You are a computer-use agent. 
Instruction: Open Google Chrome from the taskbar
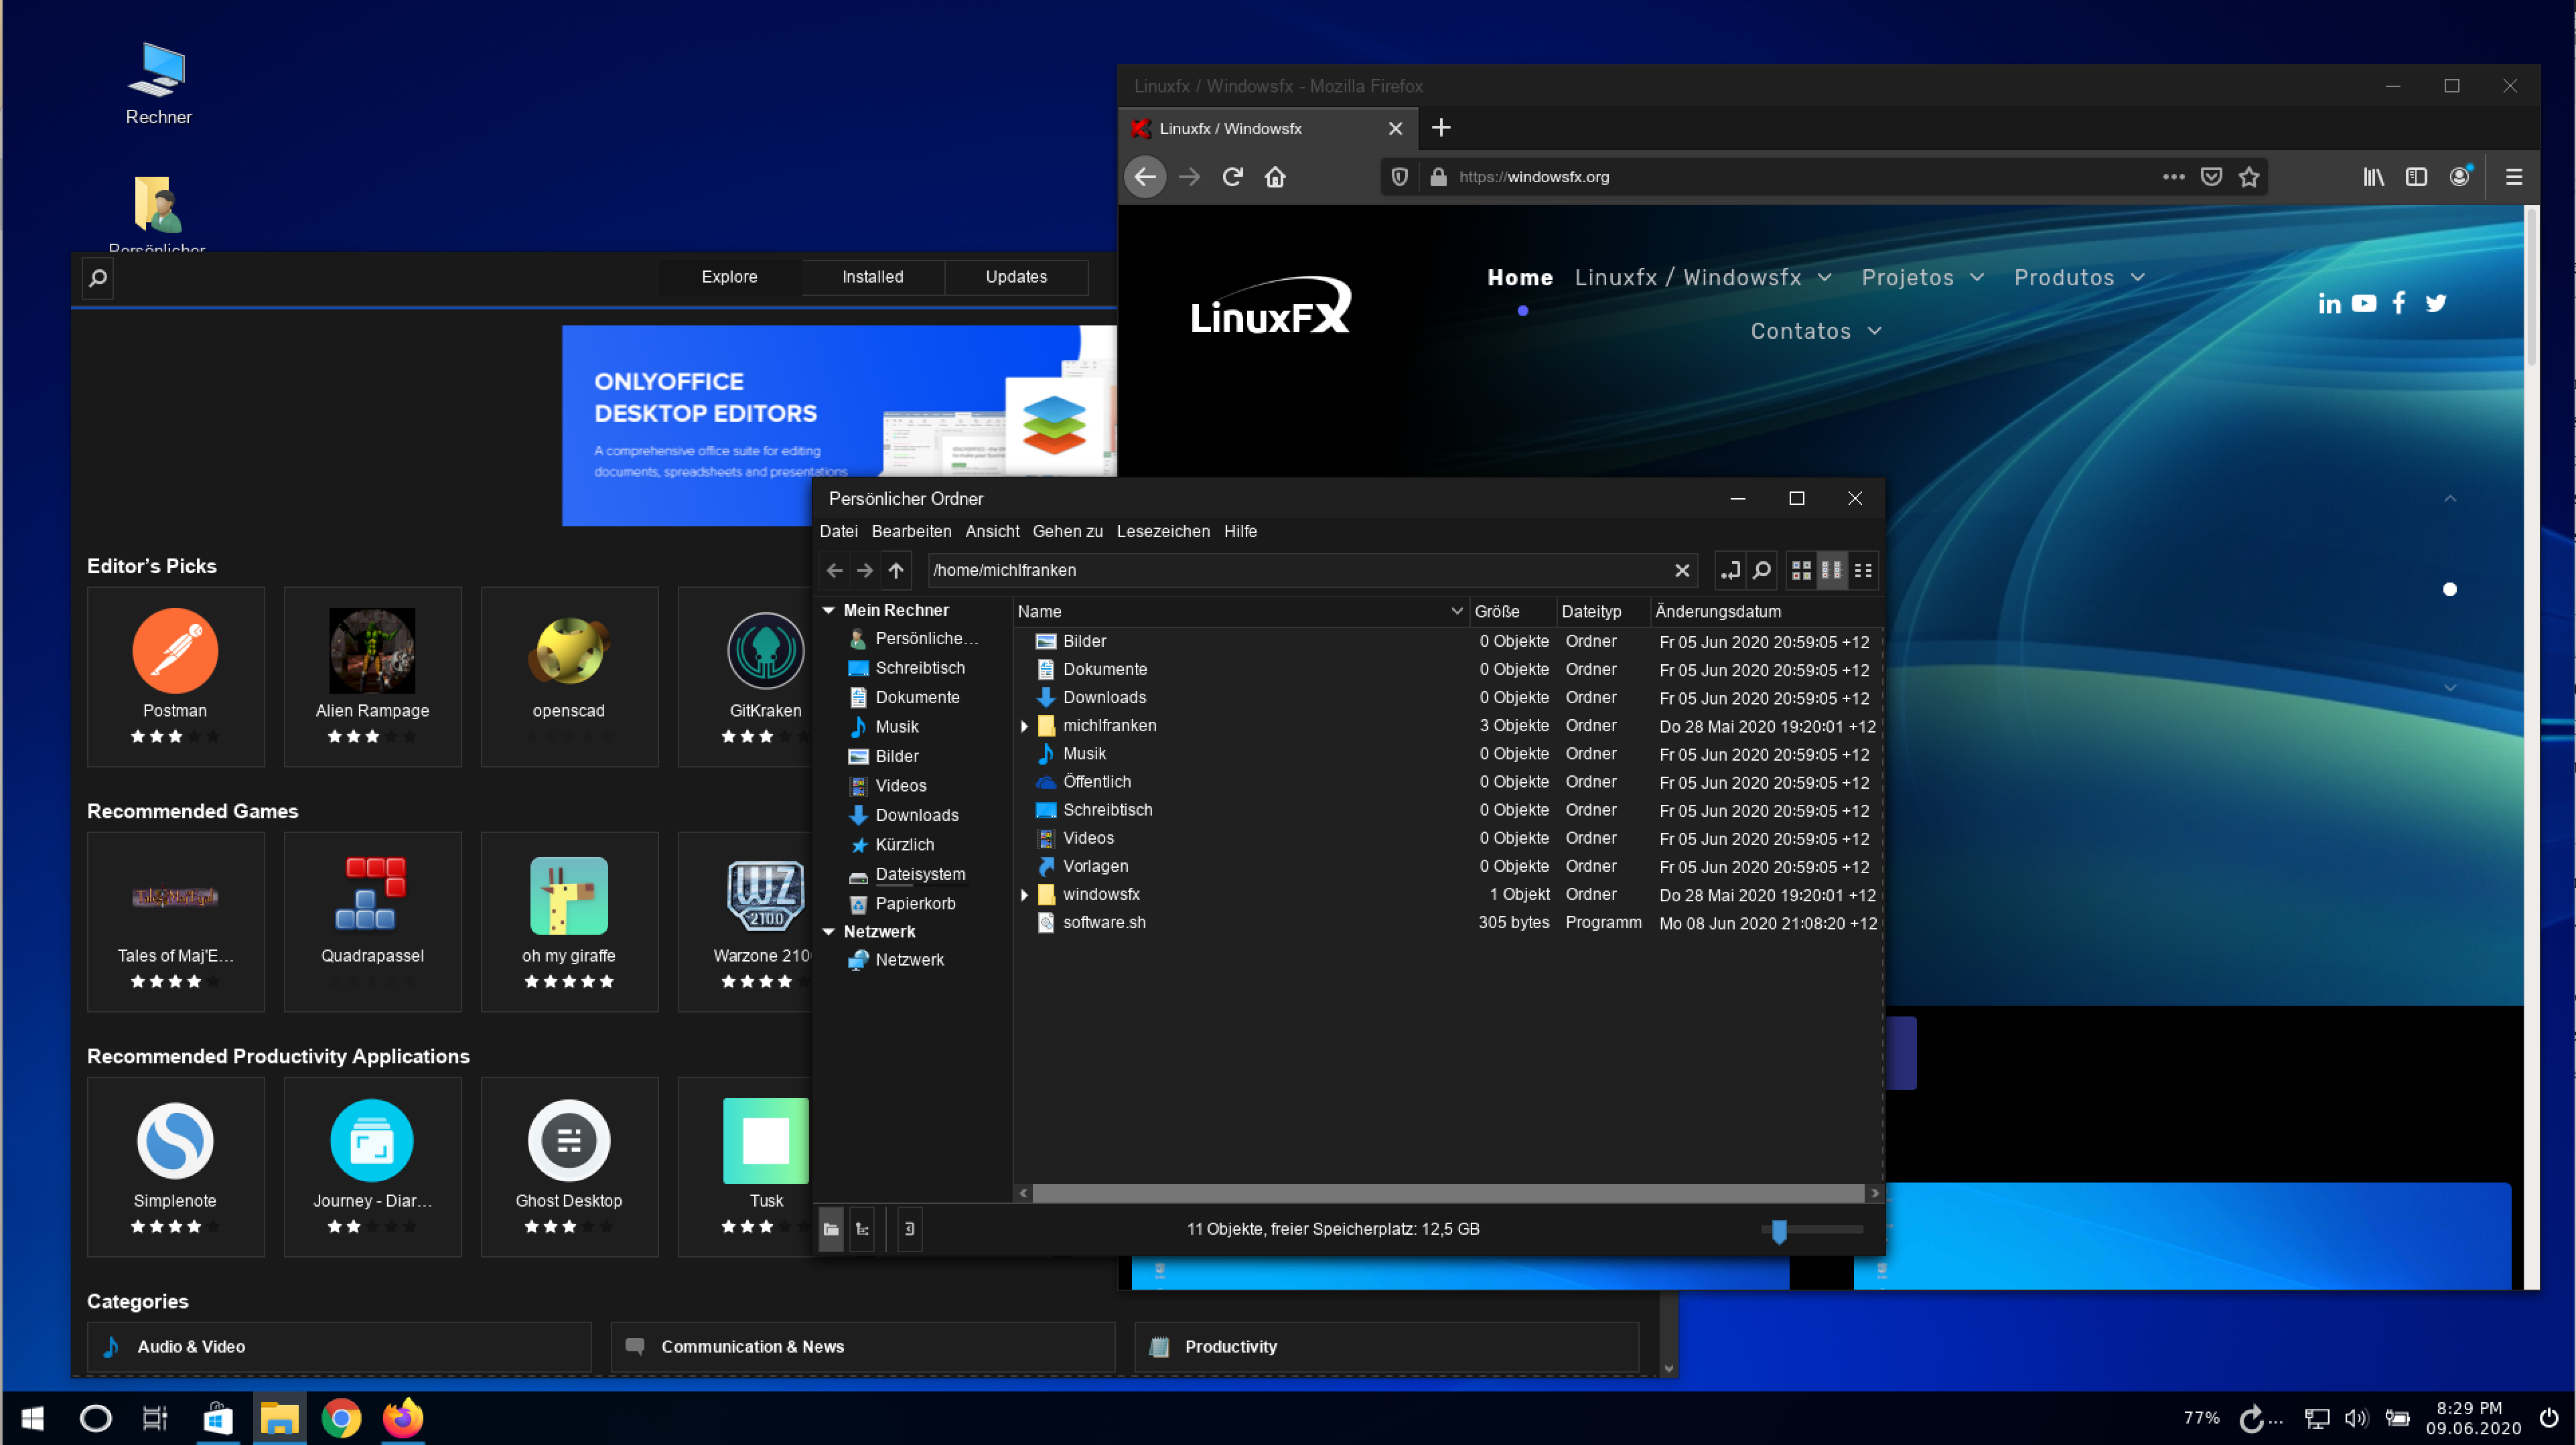point(341,1418)
